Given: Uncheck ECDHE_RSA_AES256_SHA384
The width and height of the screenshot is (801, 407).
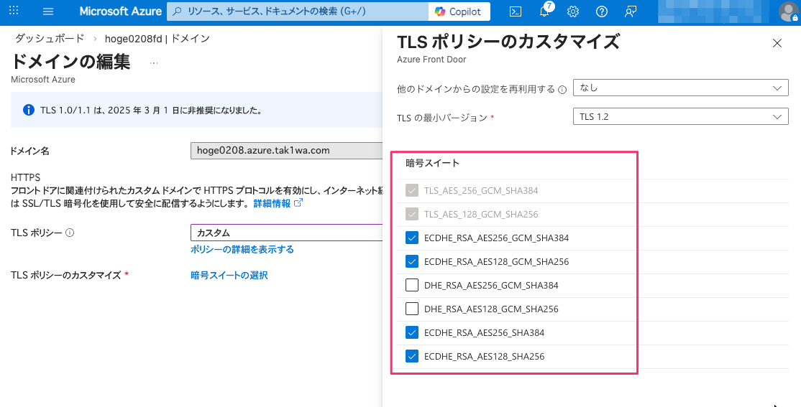Looking at the screenshot, I should pyautogui.click(x=412, y=332).
